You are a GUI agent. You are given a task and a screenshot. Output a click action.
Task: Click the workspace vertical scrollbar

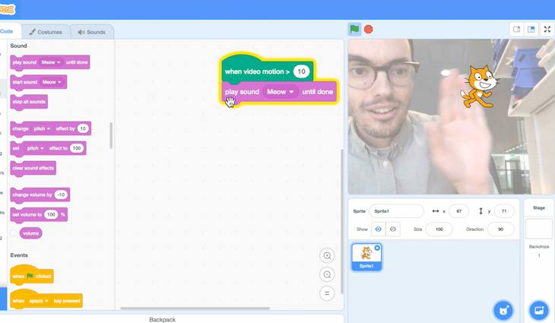[342, 221]
